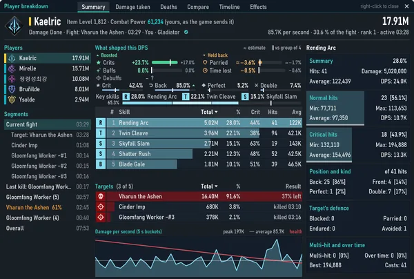Click Ysolde's class icon in Players list

pyautogui.click(x=12, y=99)
